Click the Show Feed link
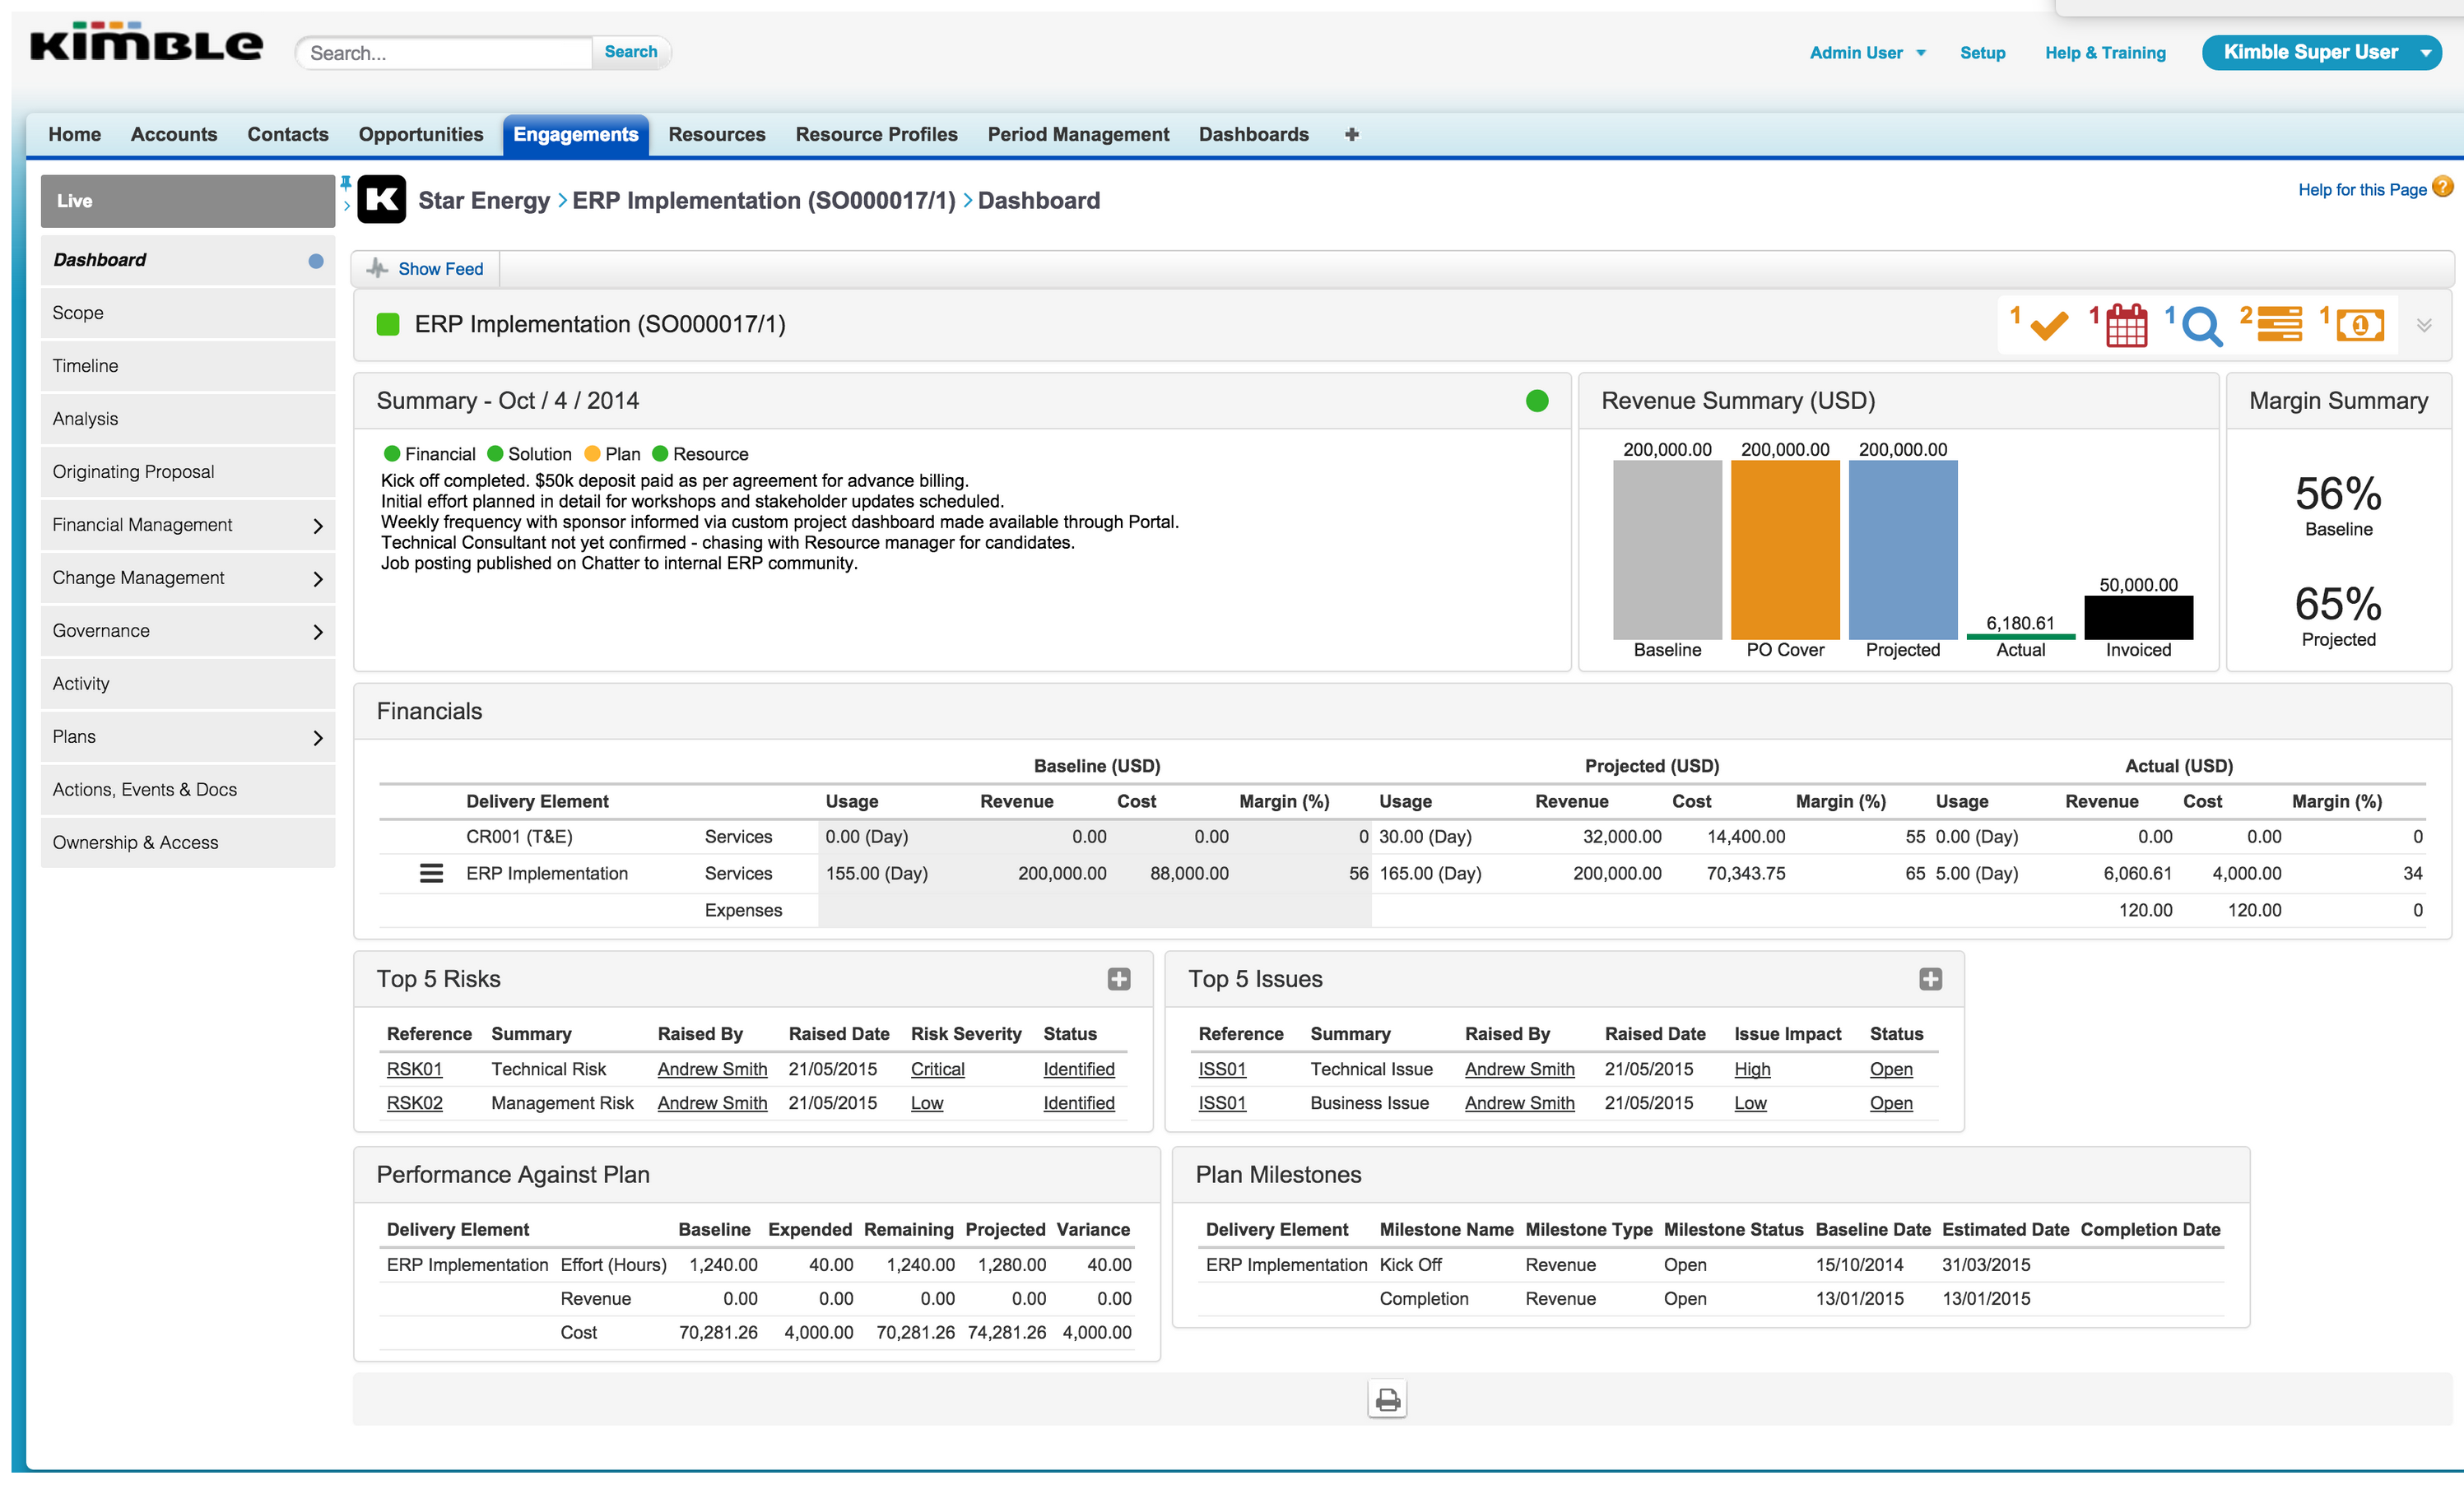The height and width of the screenshot is (1494, 2464). 440,269
